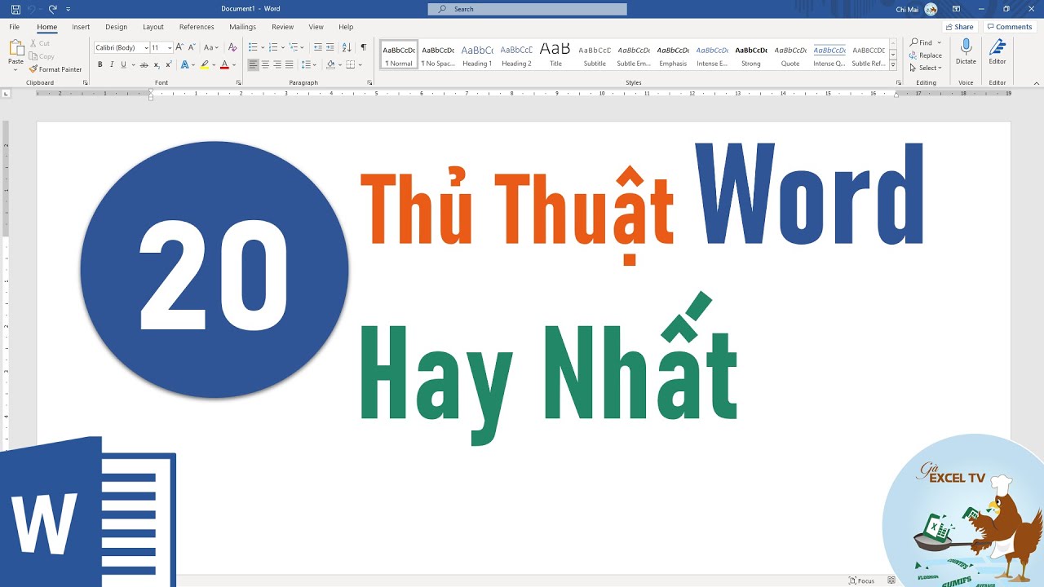
Task: Switch to the Layout tab
Action: tap(153, 27)
